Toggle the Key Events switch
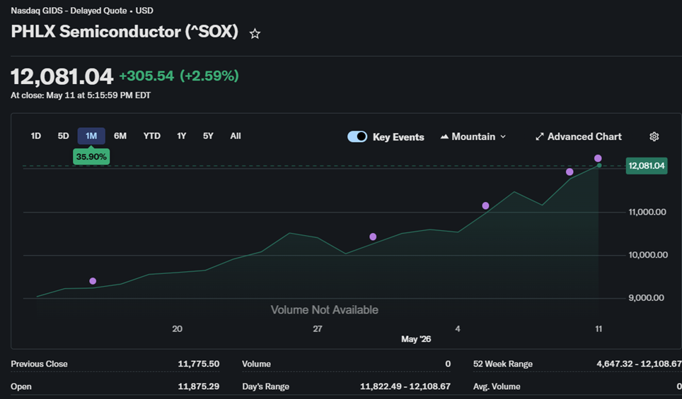Image resolution: width=682 pixels, height=399 pixels. (x=357, y=137)
